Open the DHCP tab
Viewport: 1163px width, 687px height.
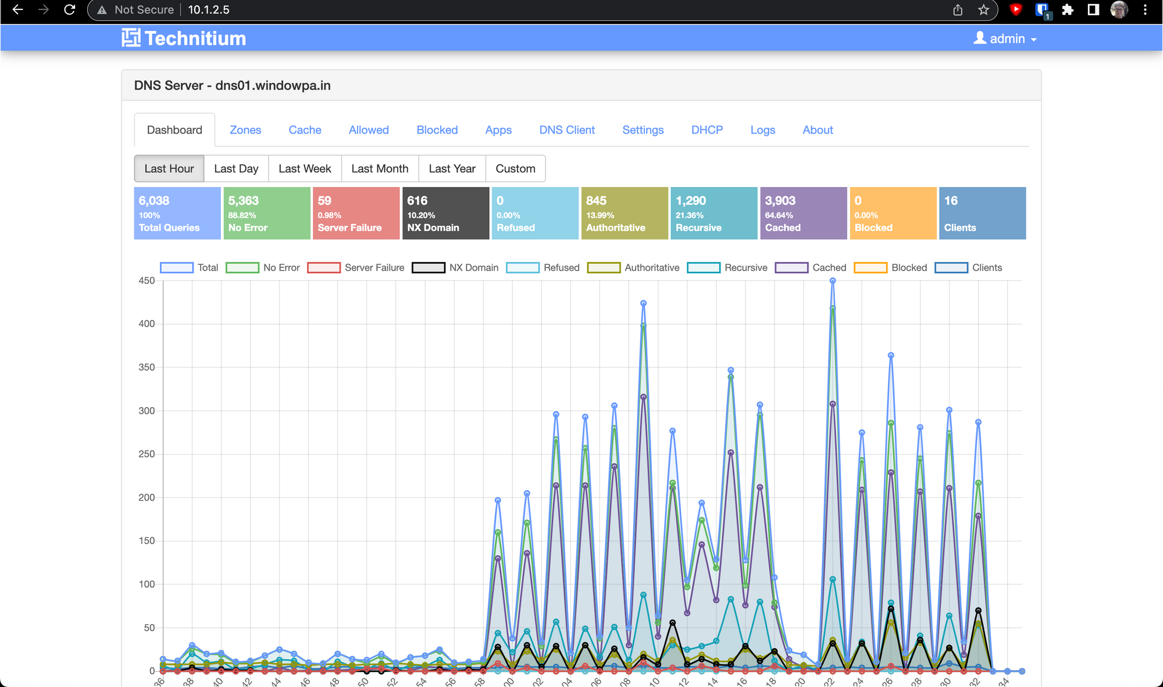click(707, 130)
